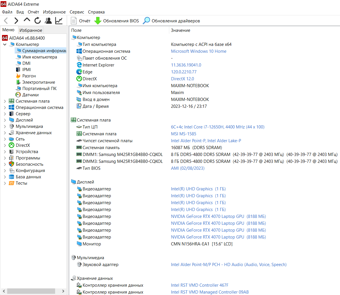This screenshot has width=340, height=295.
Task: Collapse the Компьютер tree node
Action: tap(5, 44)
